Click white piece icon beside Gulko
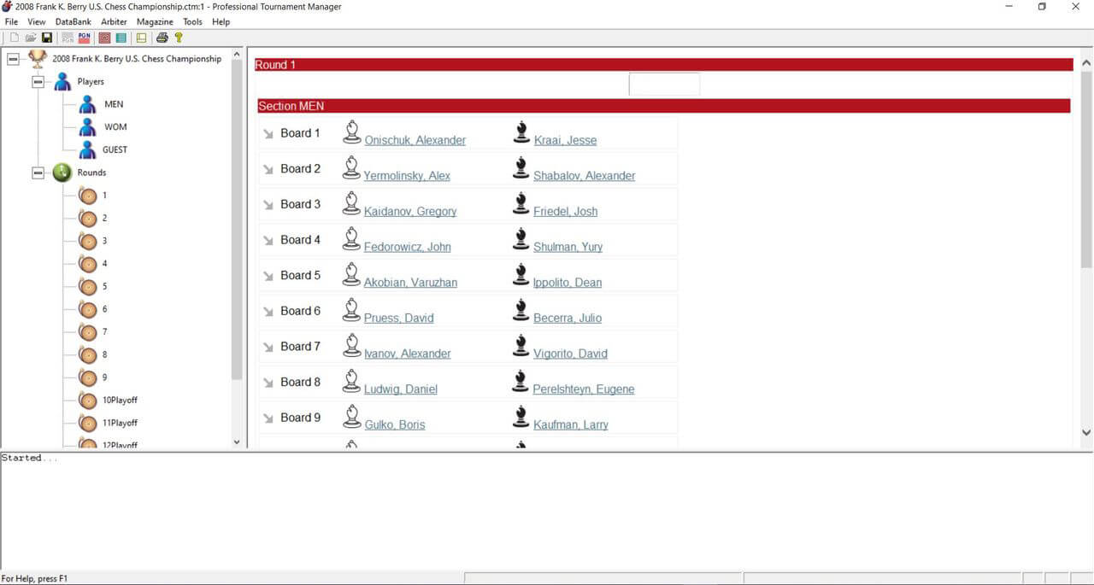 (x=351, y=416)
